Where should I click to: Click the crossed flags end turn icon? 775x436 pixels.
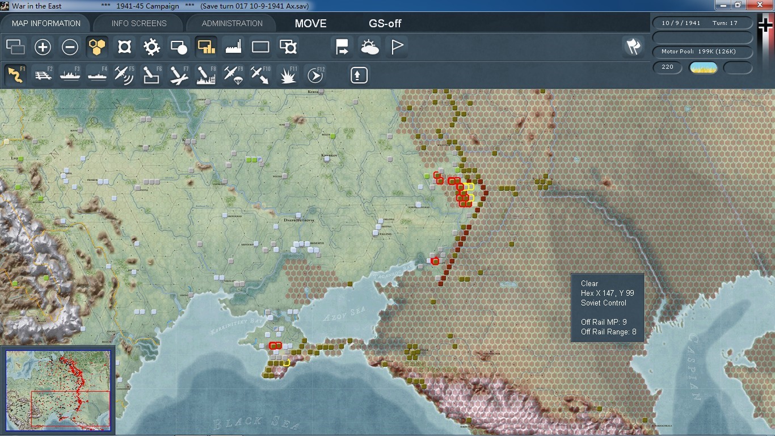[633, 47]
